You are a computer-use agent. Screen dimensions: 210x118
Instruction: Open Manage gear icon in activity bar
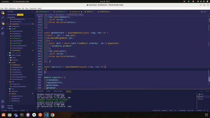(3, 107)
